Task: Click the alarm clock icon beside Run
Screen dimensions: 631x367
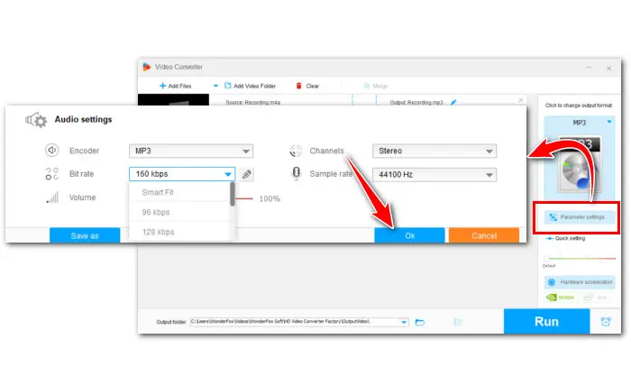Action: 606,322
